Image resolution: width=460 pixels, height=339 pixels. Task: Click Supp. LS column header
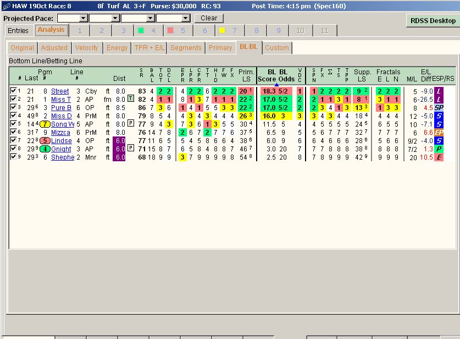(x=362, y=76)
